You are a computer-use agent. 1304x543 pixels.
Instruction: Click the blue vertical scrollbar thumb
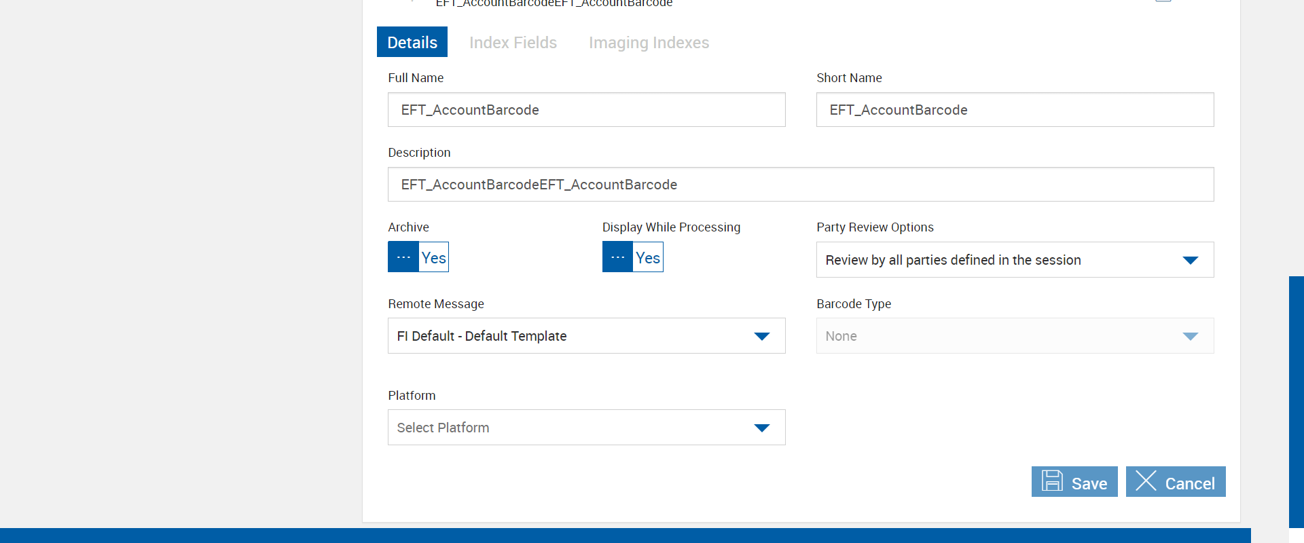1296,400
